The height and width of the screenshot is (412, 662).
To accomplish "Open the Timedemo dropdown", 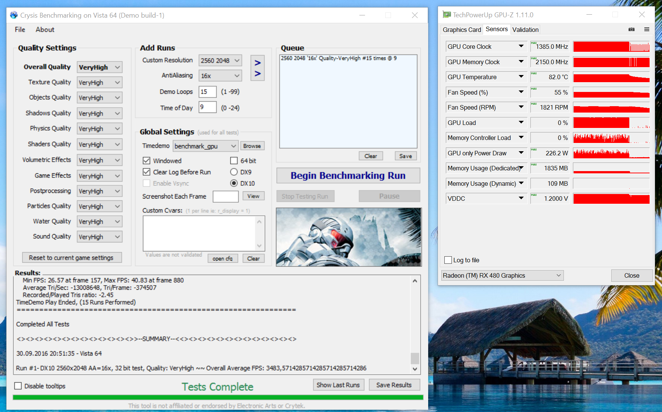I will (x=205, y=146).
